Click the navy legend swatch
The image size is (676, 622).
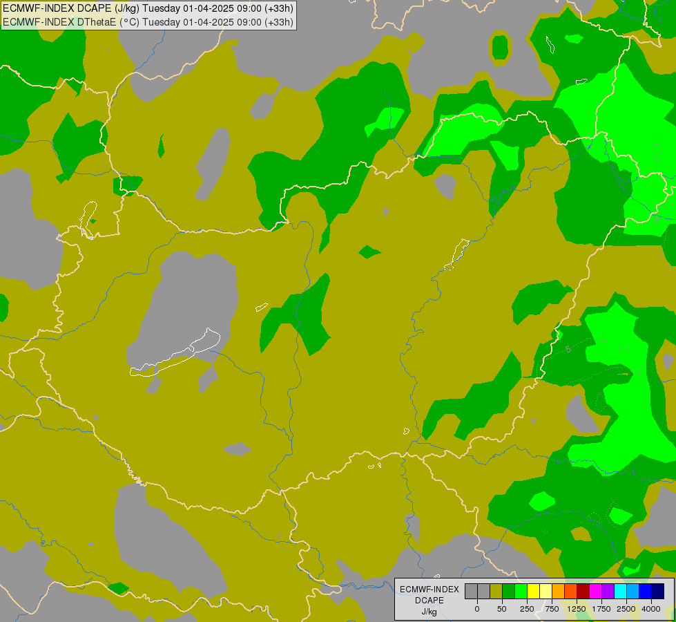point(658,592)
